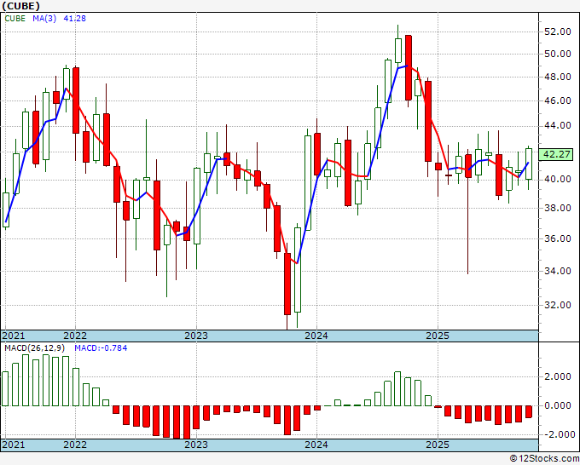The width and height of the screenshot is (580, 465).
Task: Open the 12Stocks.com watermark link
Action: click(x=542, y=458)
